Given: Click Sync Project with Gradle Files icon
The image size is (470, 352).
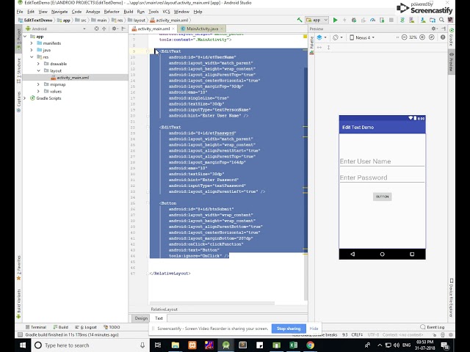Looking at the screenshot, I should [402, 20].
